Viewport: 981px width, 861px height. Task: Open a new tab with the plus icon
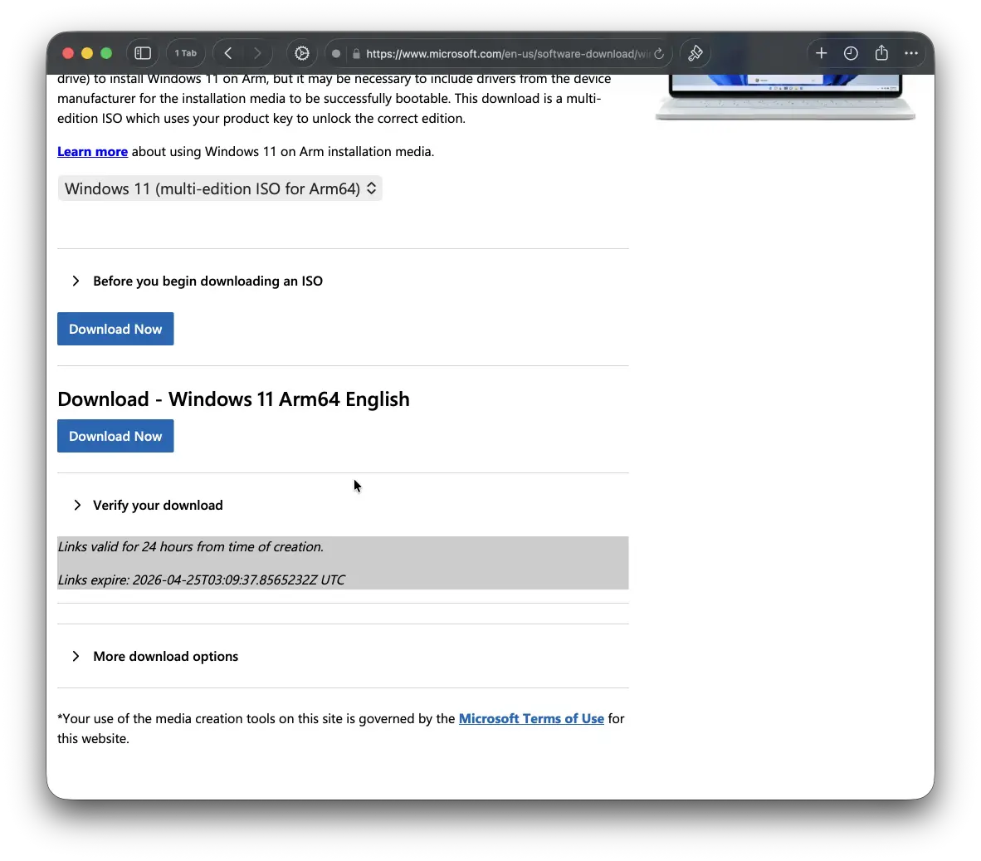point(822,53)
